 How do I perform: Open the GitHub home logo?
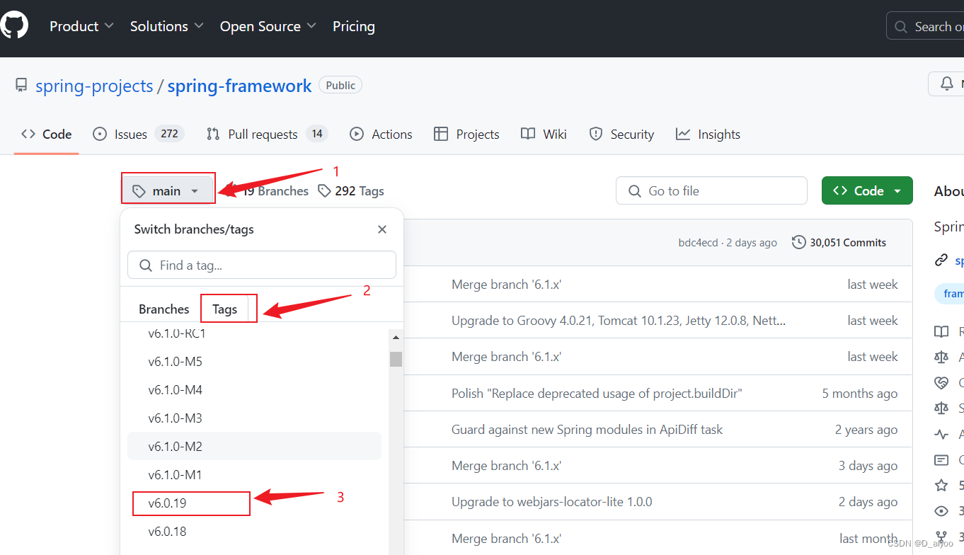pos(14,23)
